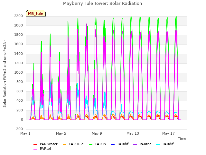Click the 'May 13' x-axis tick label
Screen dimensions: 206x155
point(133,133)
